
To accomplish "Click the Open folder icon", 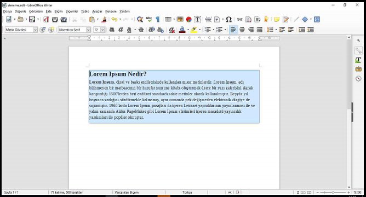I will coord(20,19).
